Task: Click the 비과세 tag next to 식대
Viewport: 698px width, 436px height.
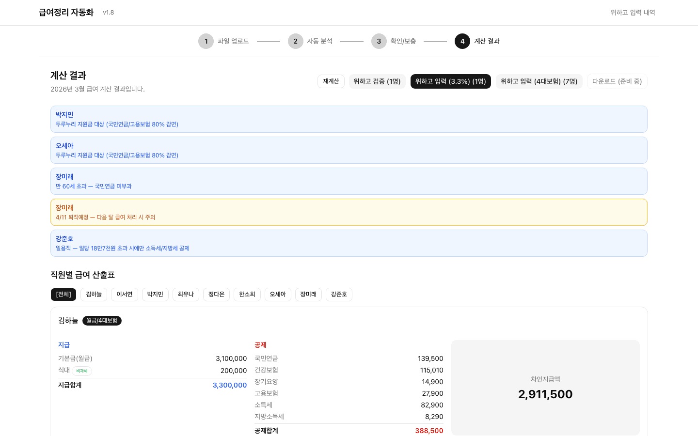Action: click(x=82, y=371)
